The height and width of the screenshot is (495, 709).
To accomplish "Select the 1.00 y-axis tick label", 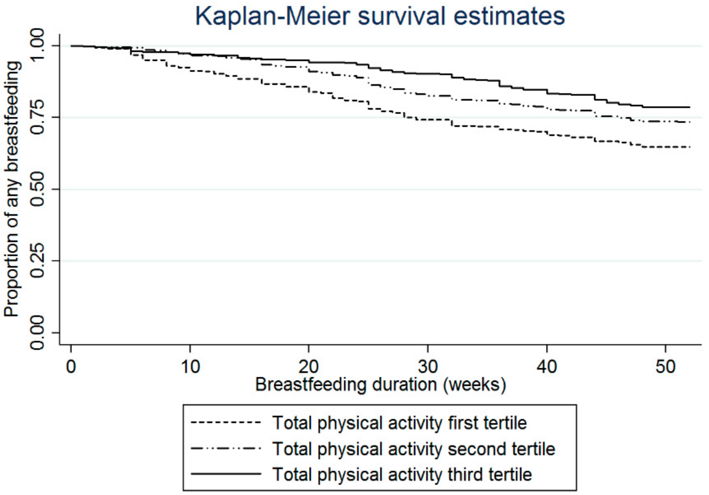I will tap(37, 45).
